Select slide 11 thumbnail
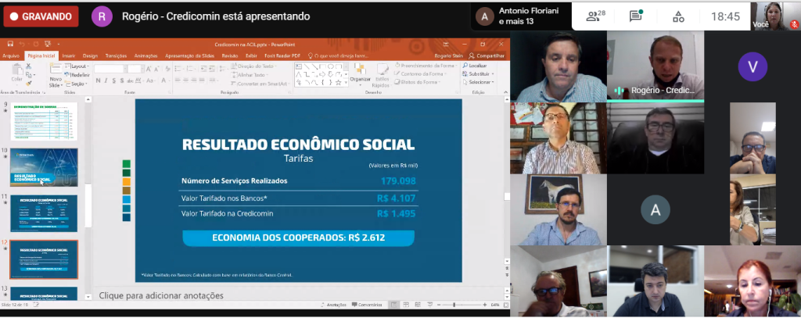 tap(44, 213)
